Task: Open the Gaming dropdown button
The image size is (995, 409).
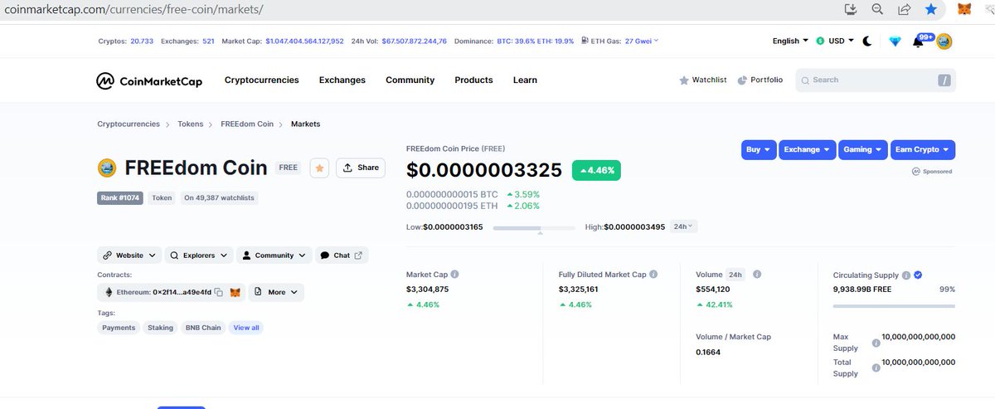Action: 863,150
